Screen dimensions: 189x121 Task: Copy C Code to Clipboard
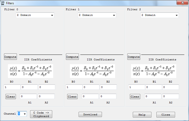click(41, 114)
